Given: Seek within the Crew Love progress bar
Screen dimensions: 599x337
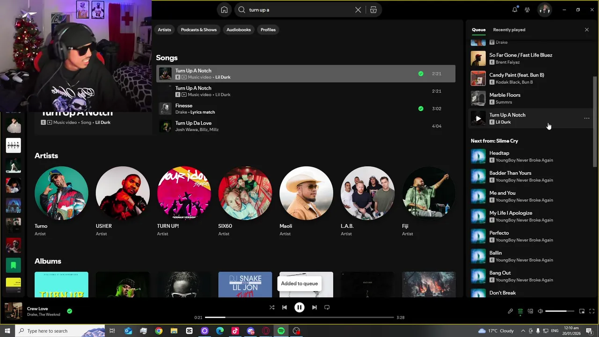Looking at the screenshot, I should [299, 317].
